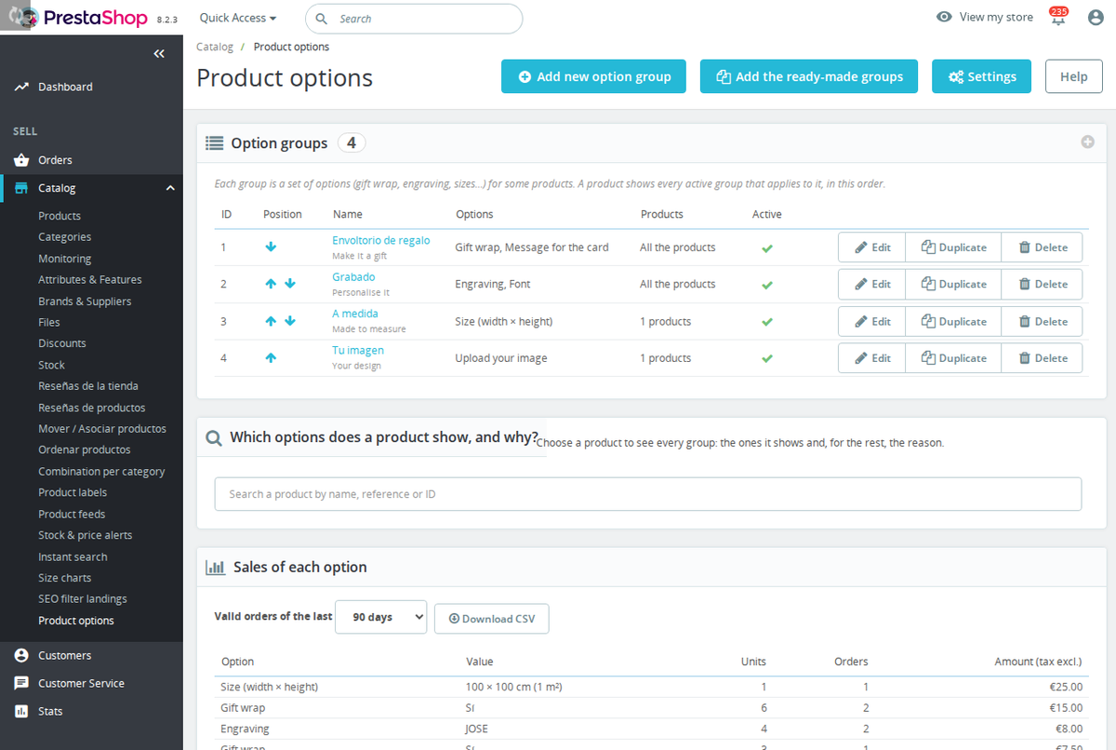Click Add new option group button
1116x750 pixels.
pyautogui.click(x=593, y=76)
